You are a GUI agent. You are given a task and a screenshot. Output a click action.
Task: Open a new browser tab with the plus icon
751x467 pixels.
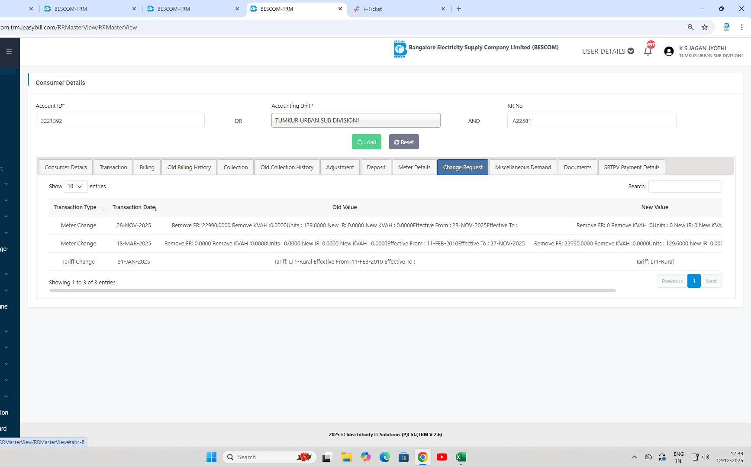point(459,9)
